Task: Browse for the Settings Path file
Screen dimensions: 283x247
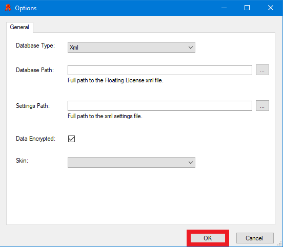Action: pyautogui.click(x=262, y=106)
